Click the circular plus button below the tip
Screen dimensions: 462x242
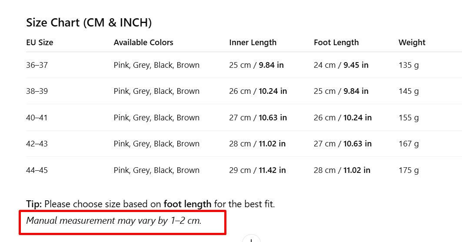[x=251, y=239]
